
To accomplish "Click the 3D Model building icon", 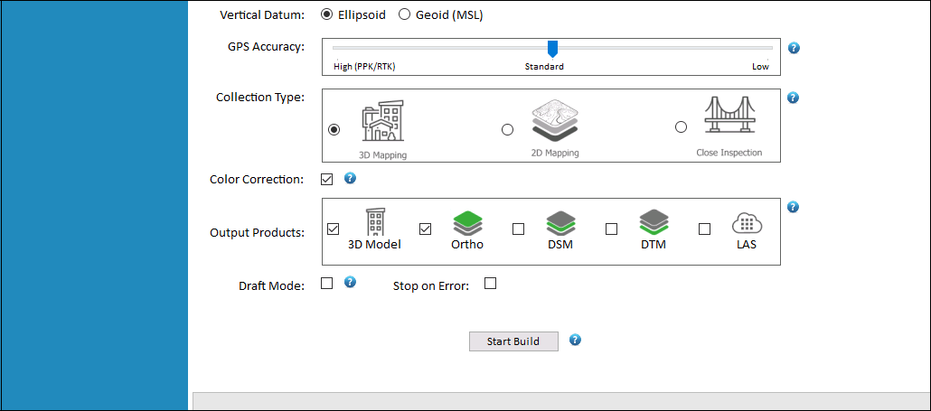I will click(375, 222).
